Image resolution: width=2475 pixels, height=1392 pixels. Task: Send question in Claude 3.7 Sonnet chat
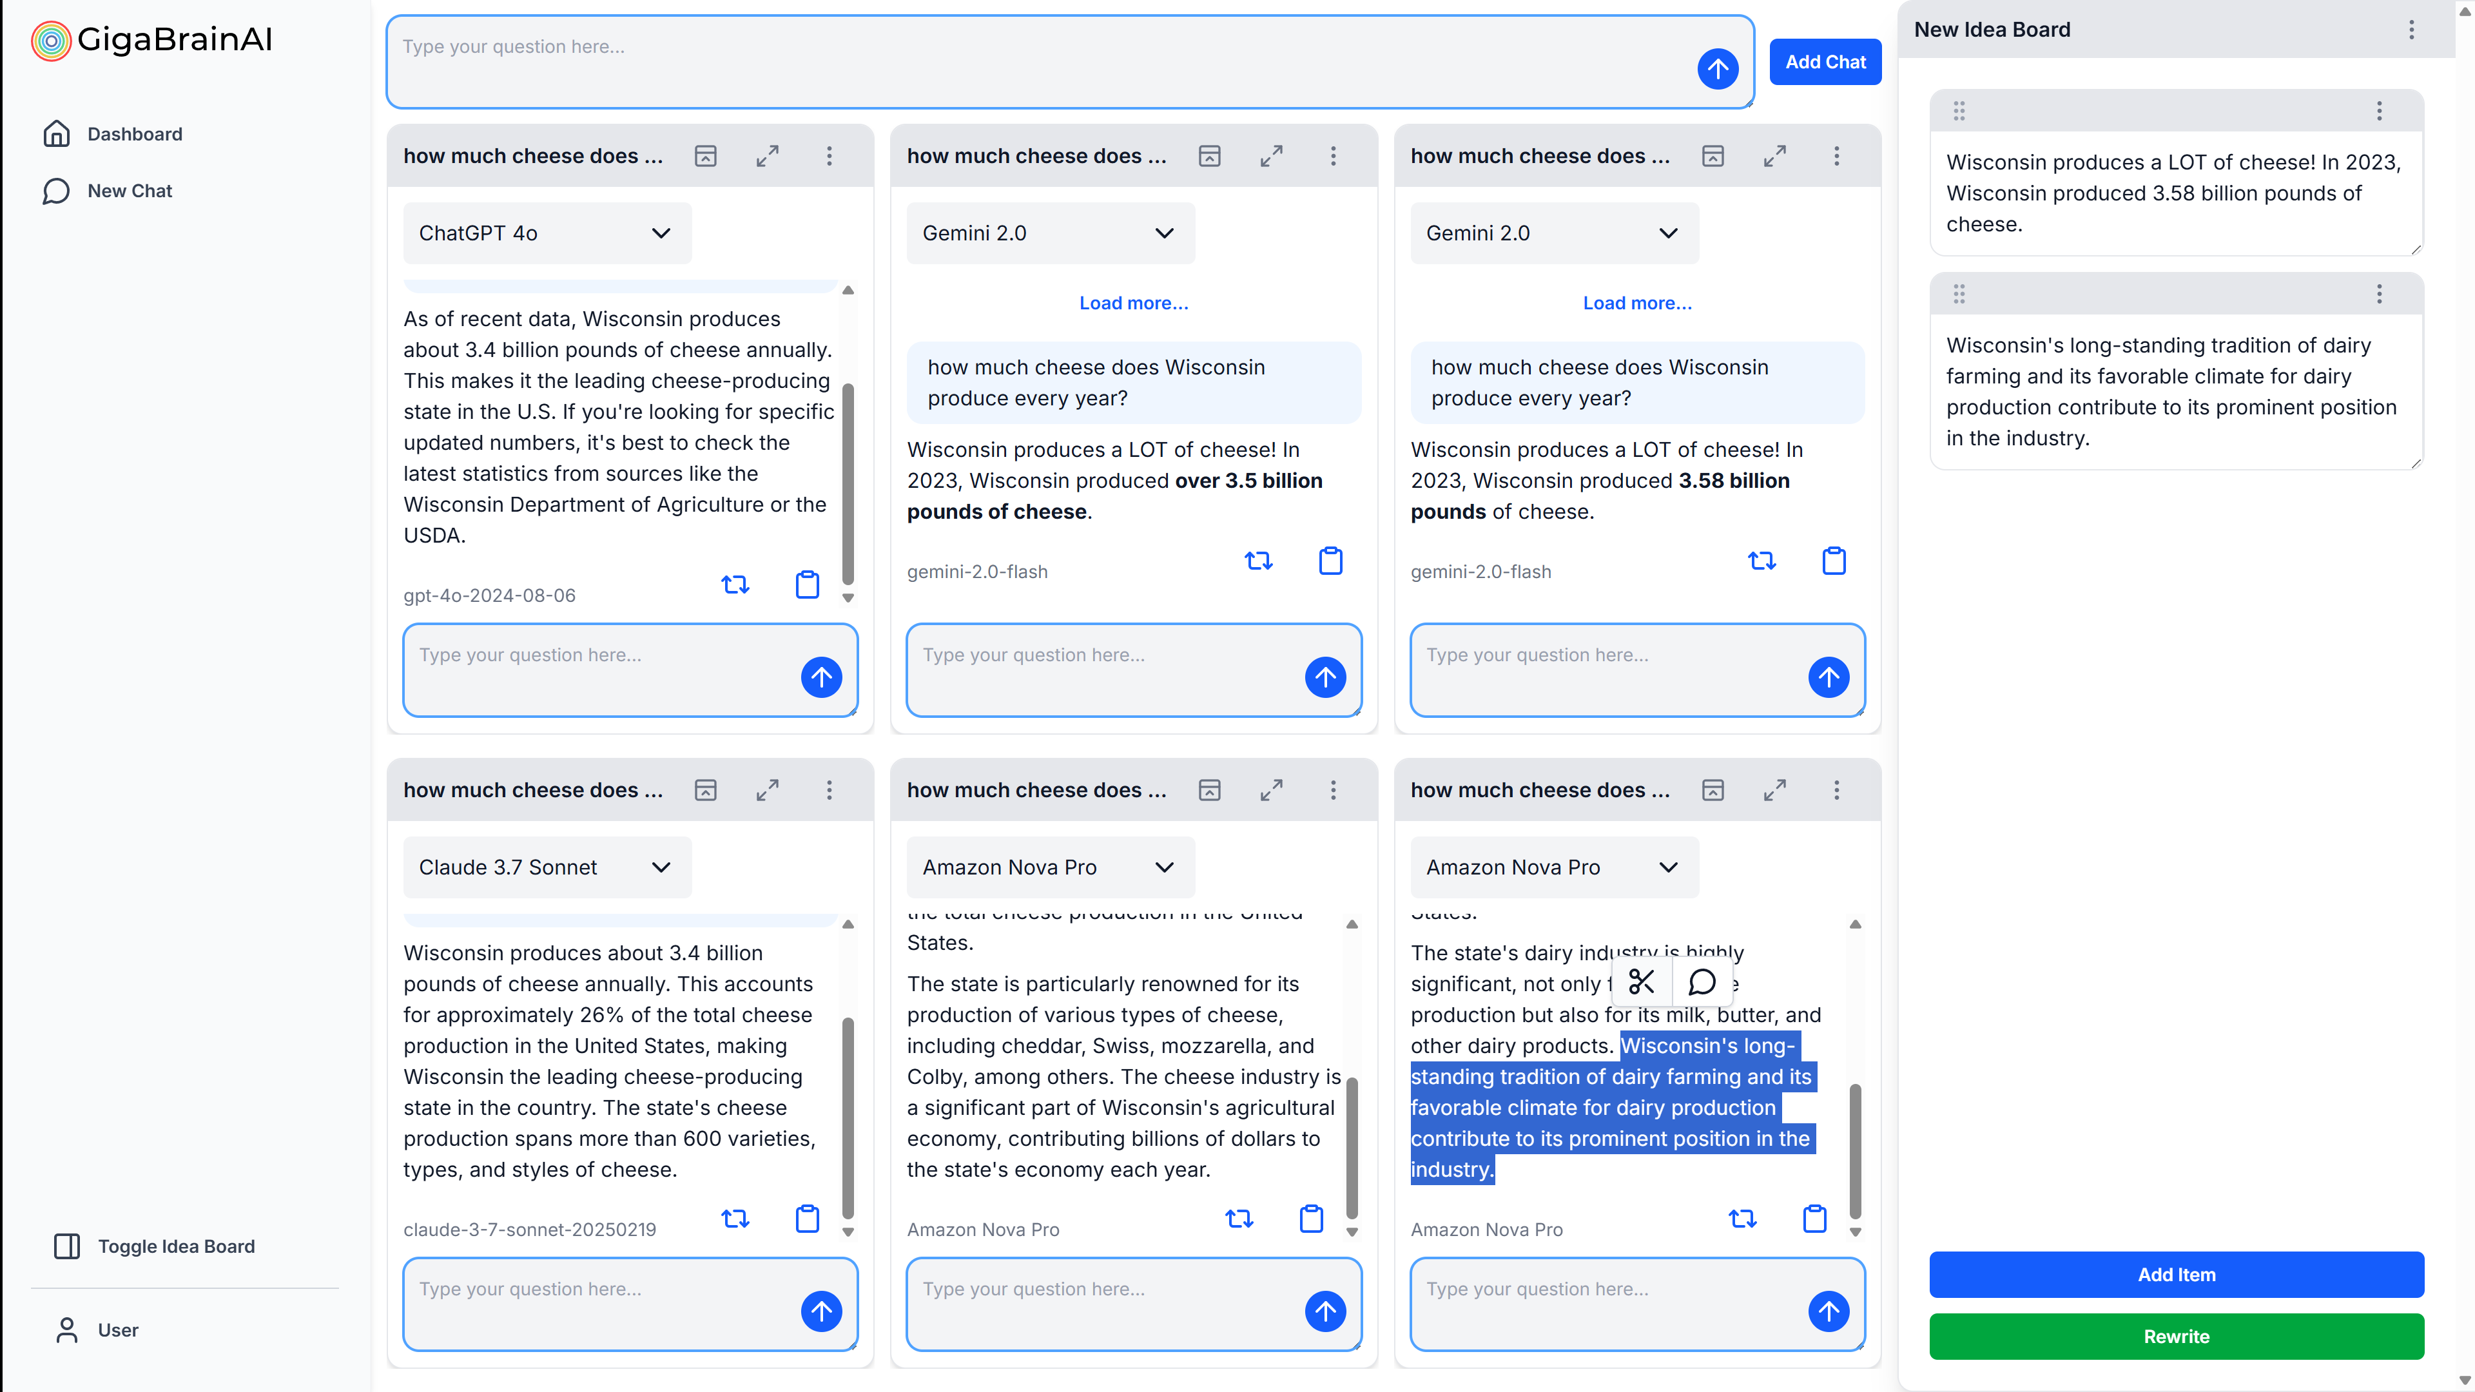(x=822, y=1311)
